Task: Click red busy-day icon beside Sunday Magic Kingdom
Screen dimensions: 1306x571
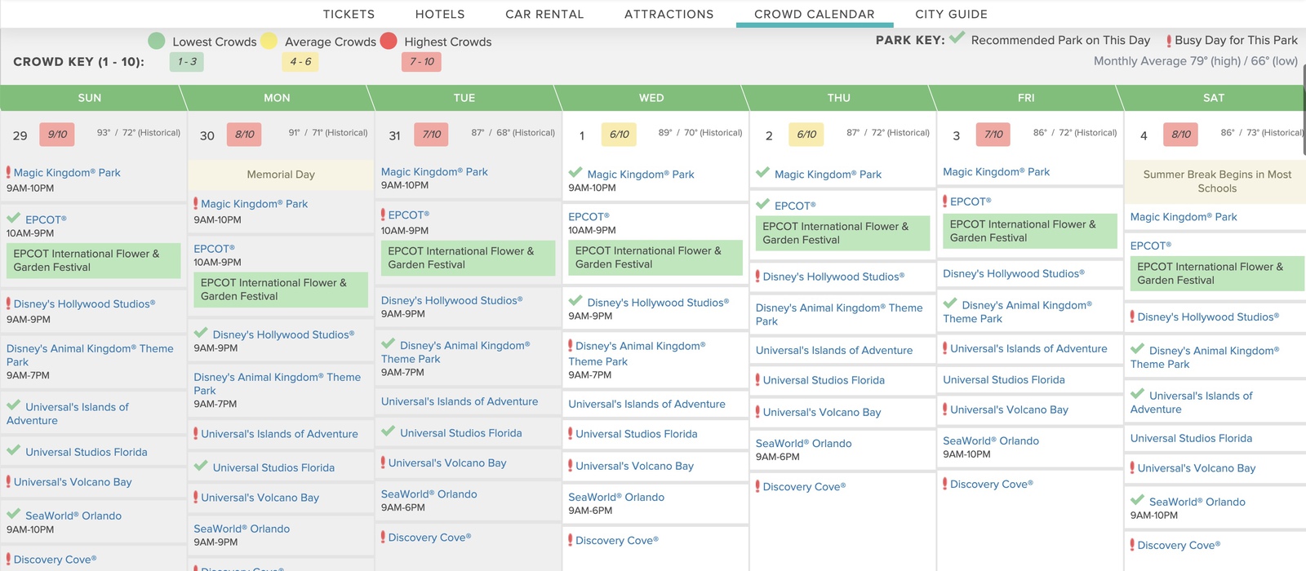Action: 8,172
